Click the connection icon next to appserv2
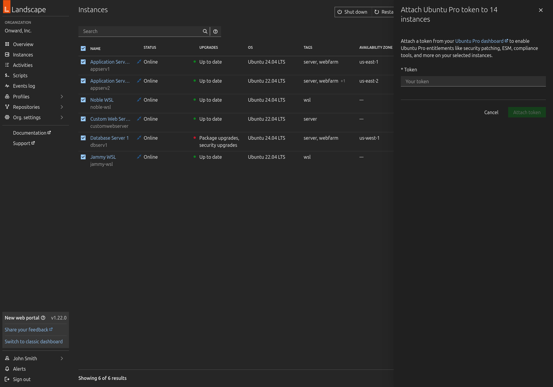Image resolution: width=553 pixels, height=387 pixels. (139, 81)
